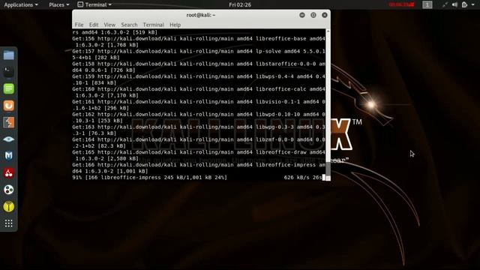Launch the orange Burp Suite dock icon

tap(8, 106)
